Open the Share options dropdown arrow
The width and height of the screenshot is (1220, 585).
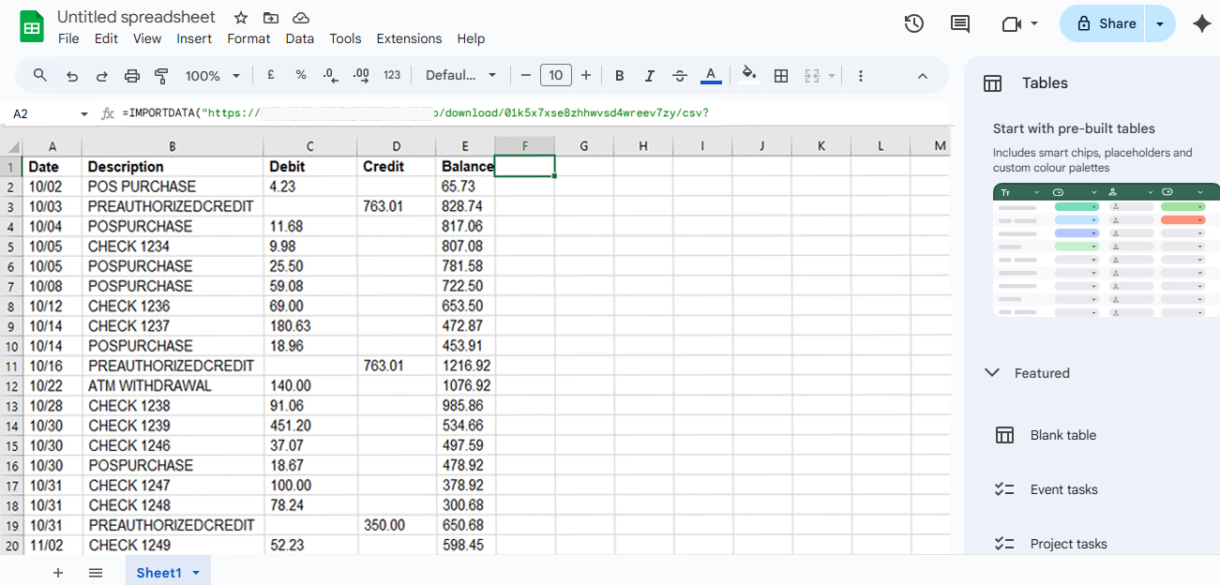pyautogui.click(x=1161, y=23)
